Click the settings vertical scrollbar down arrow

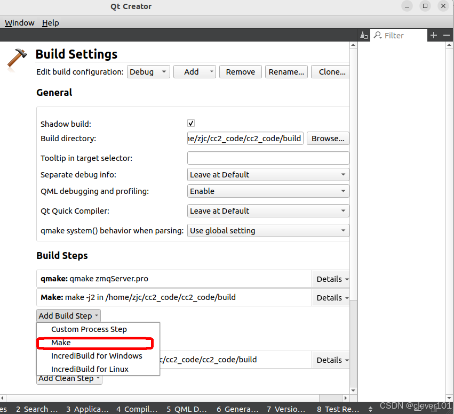click(x=353, y=391)
